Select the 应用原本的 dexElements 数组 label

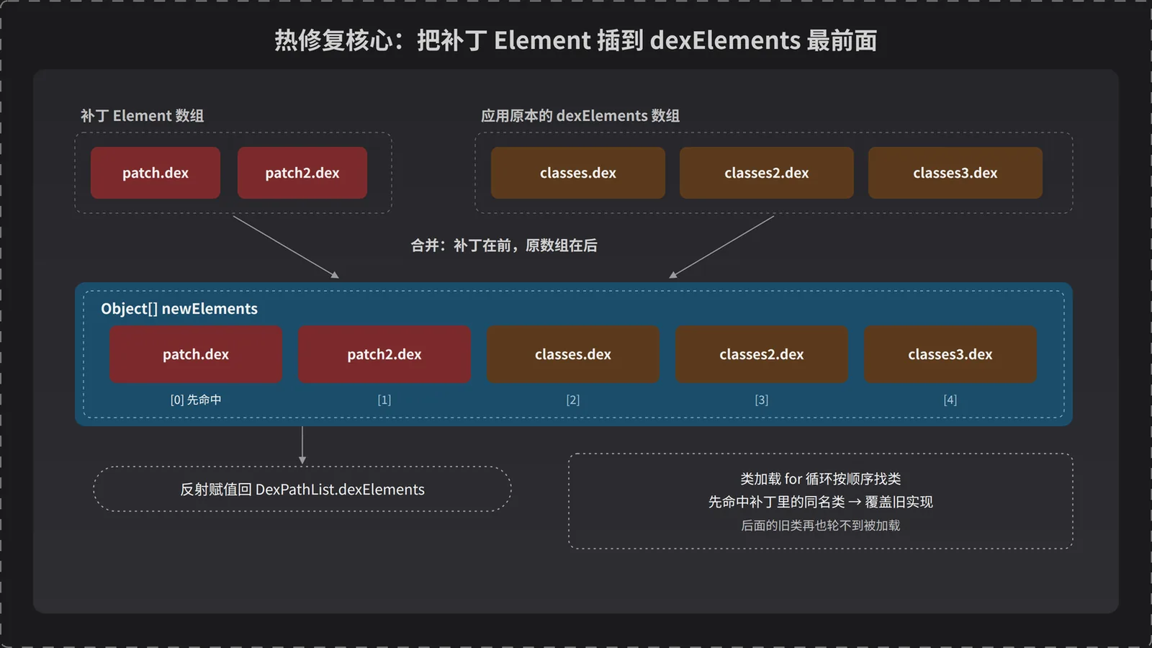point(580,116)
